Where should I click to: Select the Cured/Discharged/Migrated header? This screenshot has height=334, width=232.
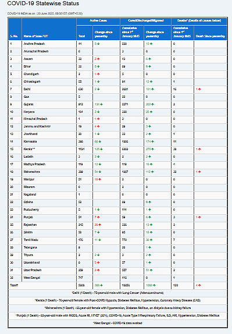point(146,21)
